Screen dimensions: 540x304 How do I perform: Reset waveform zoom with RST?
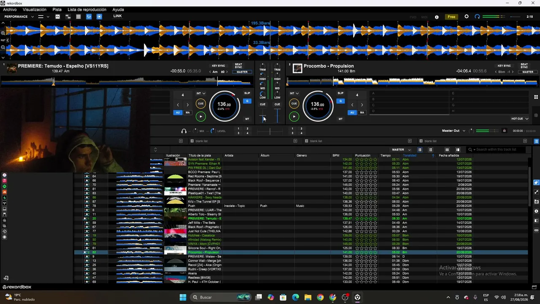[x=3, y=40]
